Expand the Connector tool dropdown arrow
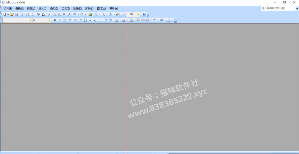The height and width of the screenshot is (154, 299). pyautogui.click(x=107, y=14)
